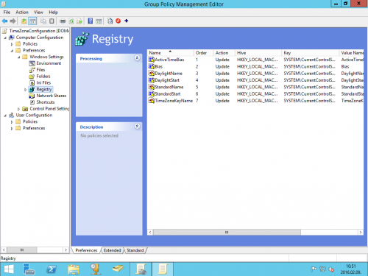Click the Refresh toolbar icon

point(71,21)
